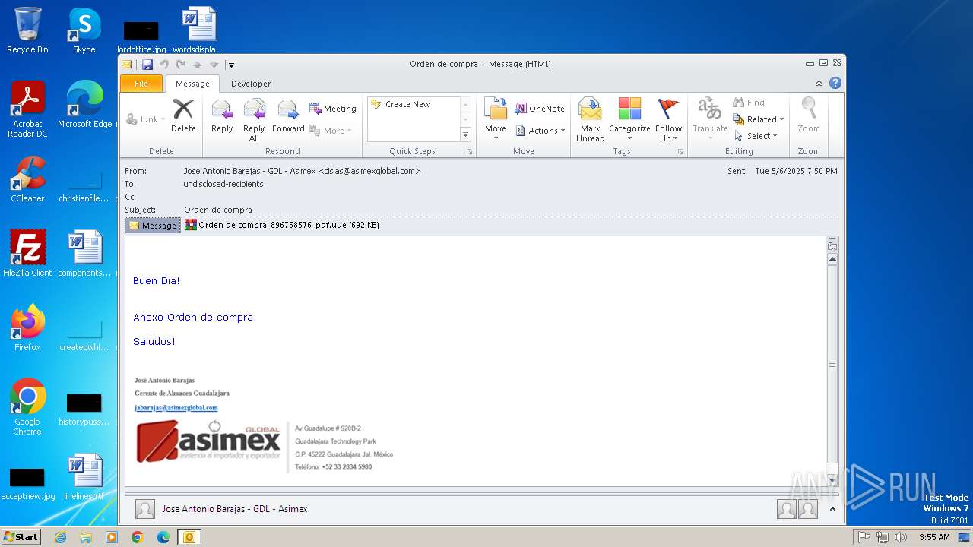Open the Move to folder menu
Viewport: 973px width, 547px height.
496,119
